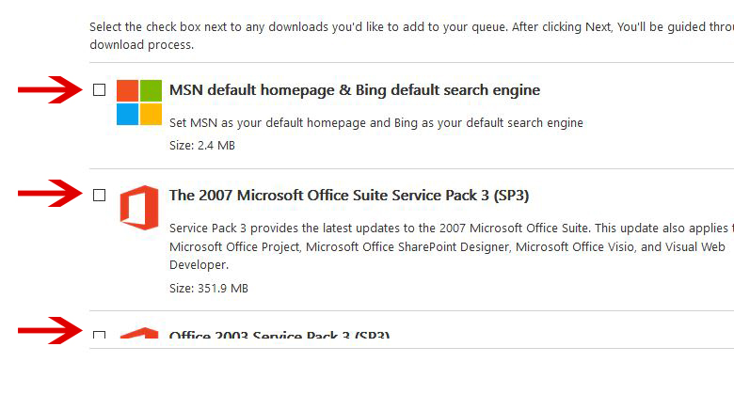Click the blue square of the Microsoft logo
The image size is (734, 394).
click(128, 114)
